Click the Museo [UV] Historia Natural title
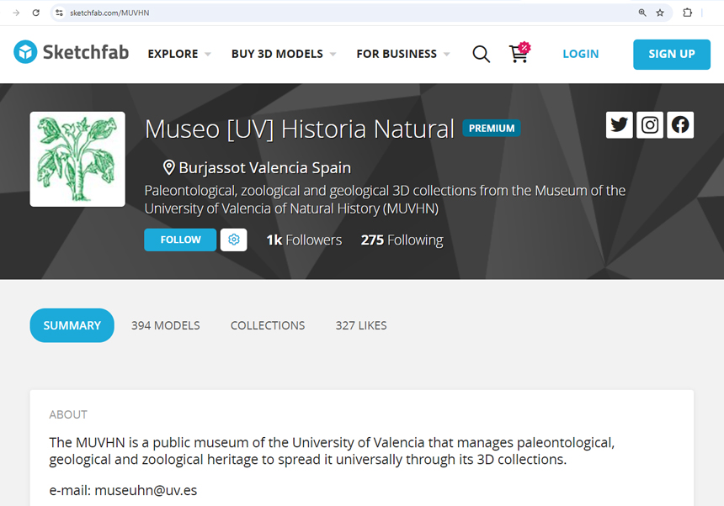 (300, 129)
